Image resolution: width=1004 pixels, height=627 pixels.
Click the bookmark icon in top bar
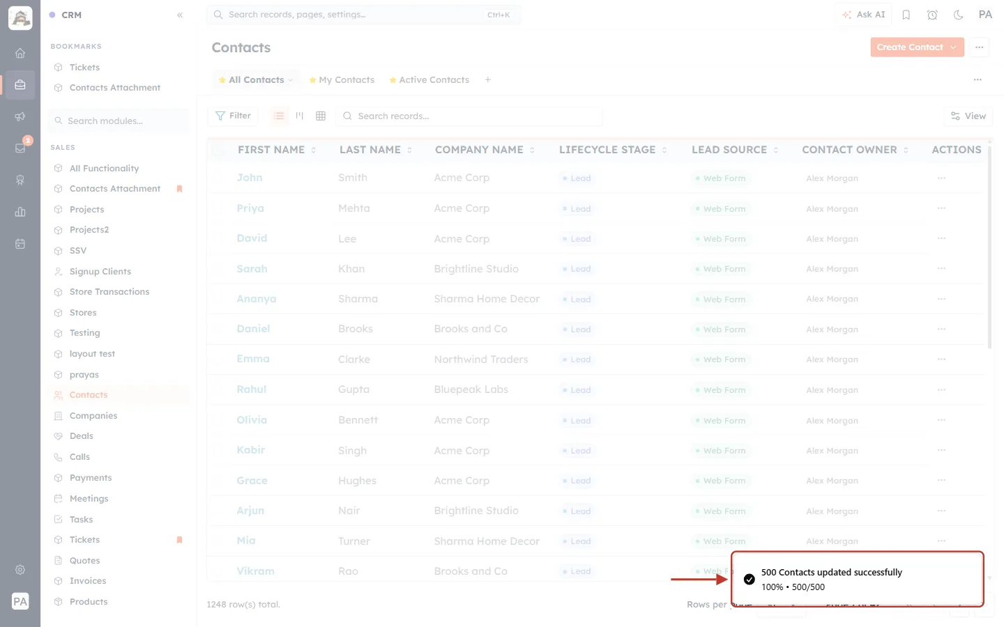click(x=906, y=15)
